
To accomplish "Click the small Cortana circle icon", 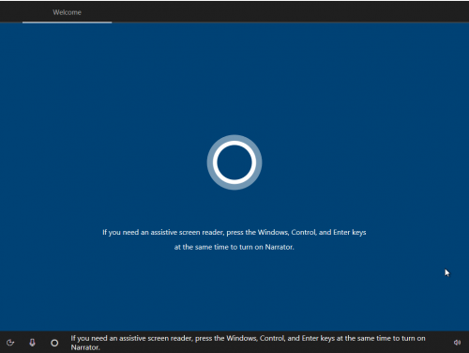I will [54, 343].
